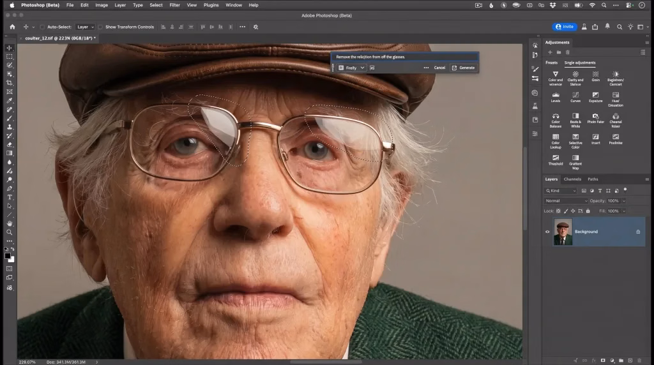Image resolution: width=654 pixels, height=365 pixels.
Task: Open the Opacity dropdown arrow
Action: (624, 201)
